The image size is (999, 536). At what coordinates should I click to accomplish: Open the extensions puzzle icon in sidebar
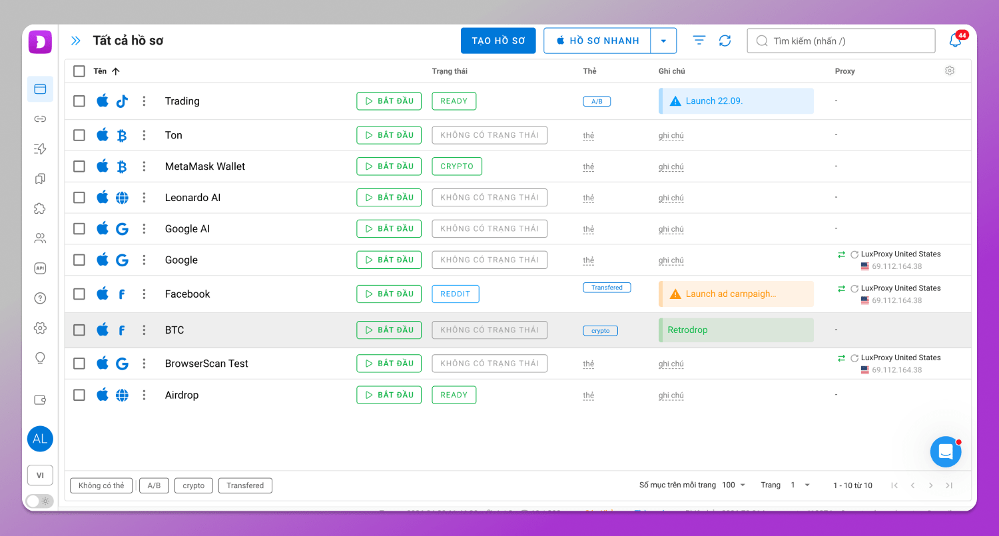click(x=40, y=208)
